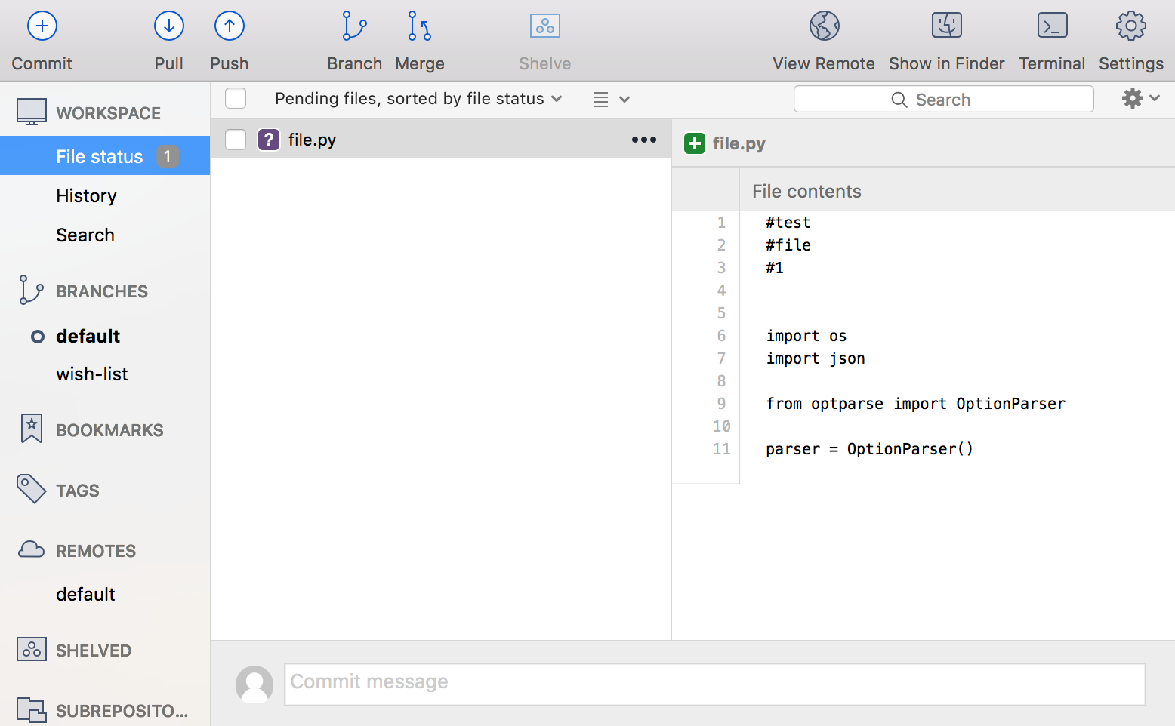Open the gear options dropdown near search
This screenshot has height=726, width=1175.
point(1140,99)
